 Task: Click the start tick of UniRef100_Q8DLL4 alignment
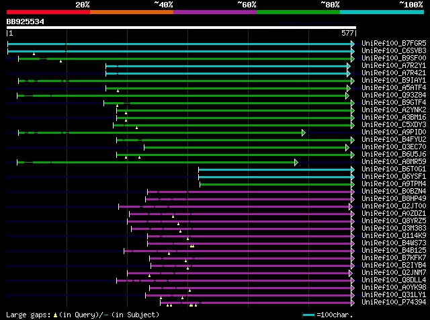pos(116,280)
